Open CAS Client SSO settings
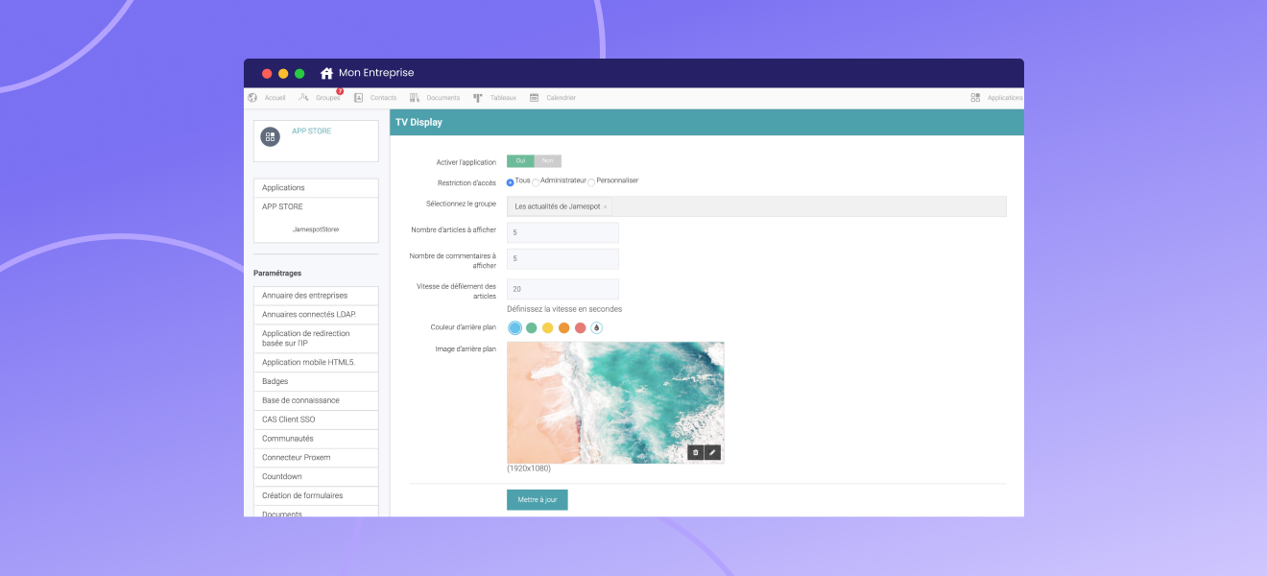 pyautogui.click(x=316, y=420)
